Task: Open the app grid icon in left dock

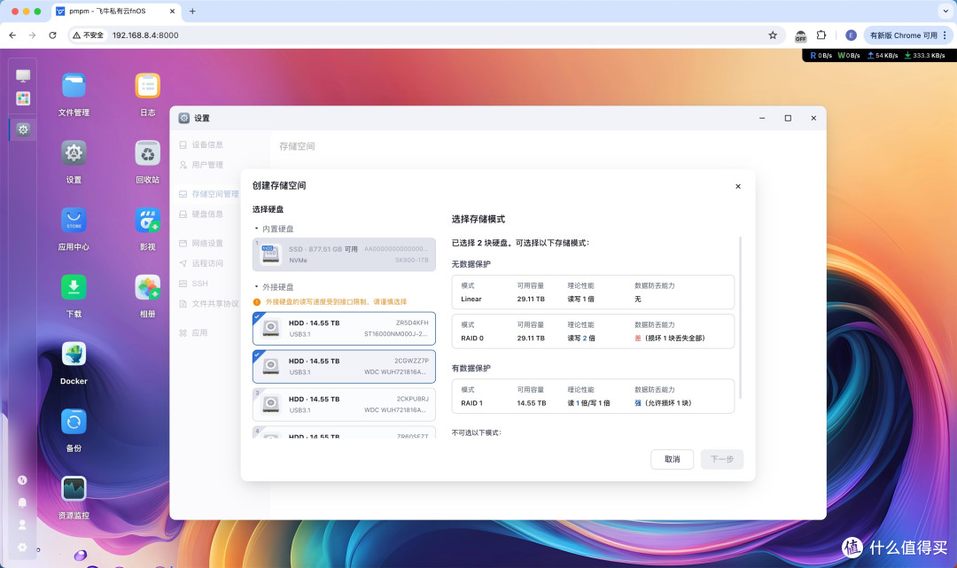Action: click(x=23, y=98)
